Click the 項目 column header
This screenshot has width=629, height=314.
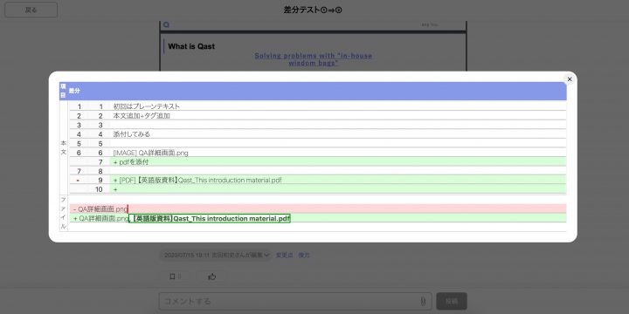pyautogui.click(x=63, y=91)
